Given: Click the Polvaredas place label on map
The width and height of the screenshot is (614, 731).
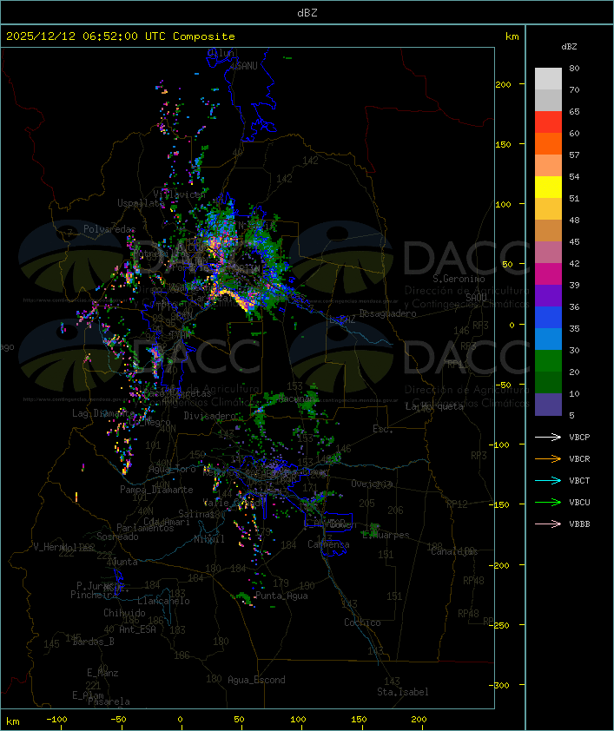Looking at the screenshot, I should point(109,229).
